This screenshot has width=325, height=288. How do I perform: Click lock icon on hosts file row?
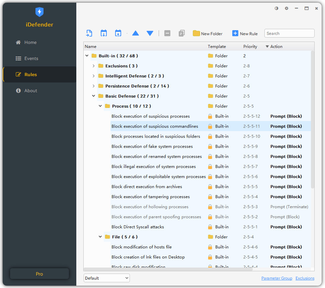[x=210, y=247]
